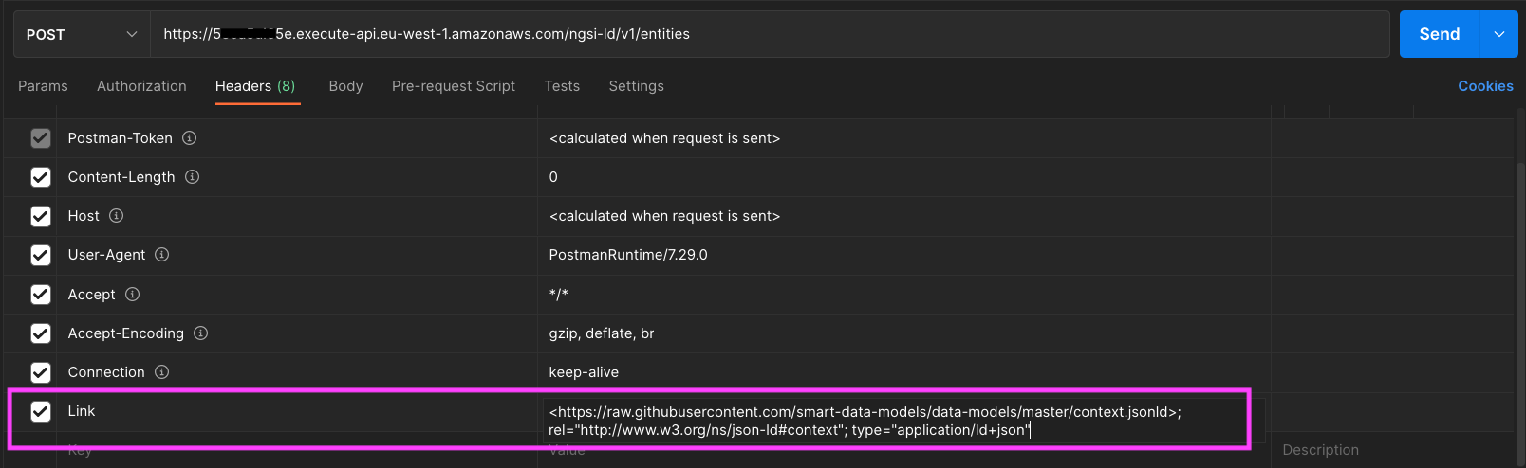Select the Pre-request Script tab
Image resolution: width=1526 pixels, height=468 pixels.
(x=454, y=86)
